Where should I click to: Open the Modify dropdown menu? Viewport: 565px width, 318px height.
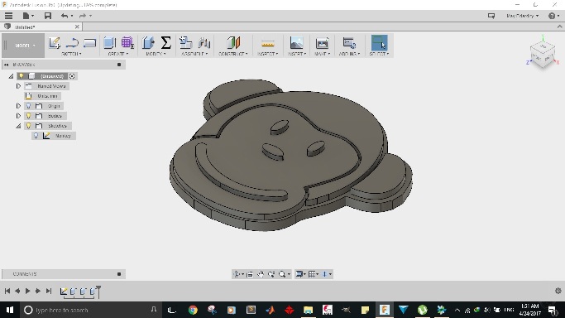156,54
